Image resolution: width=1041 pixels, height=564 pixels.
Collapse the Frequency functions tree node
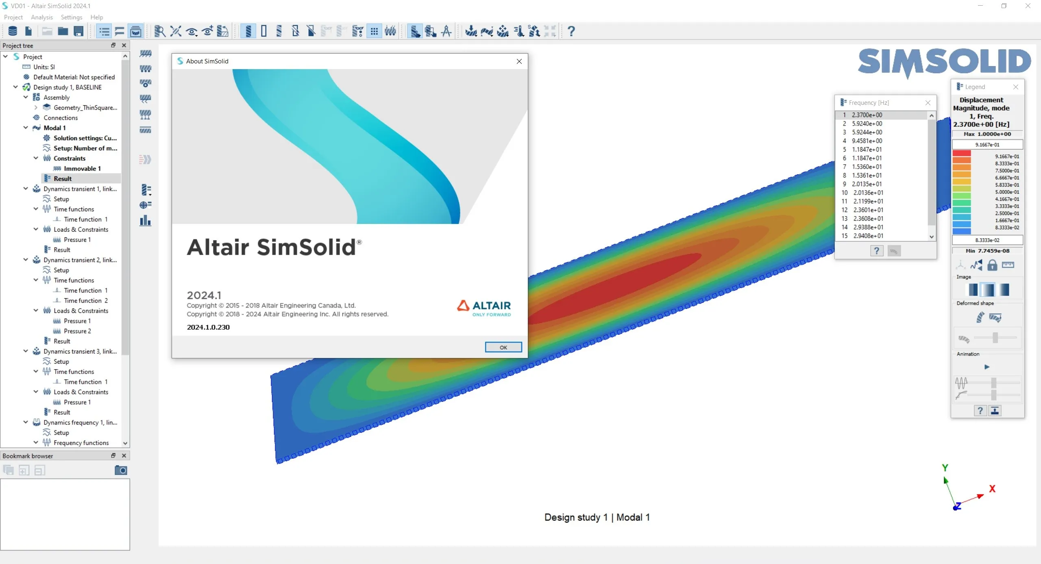tap(36, 443)
